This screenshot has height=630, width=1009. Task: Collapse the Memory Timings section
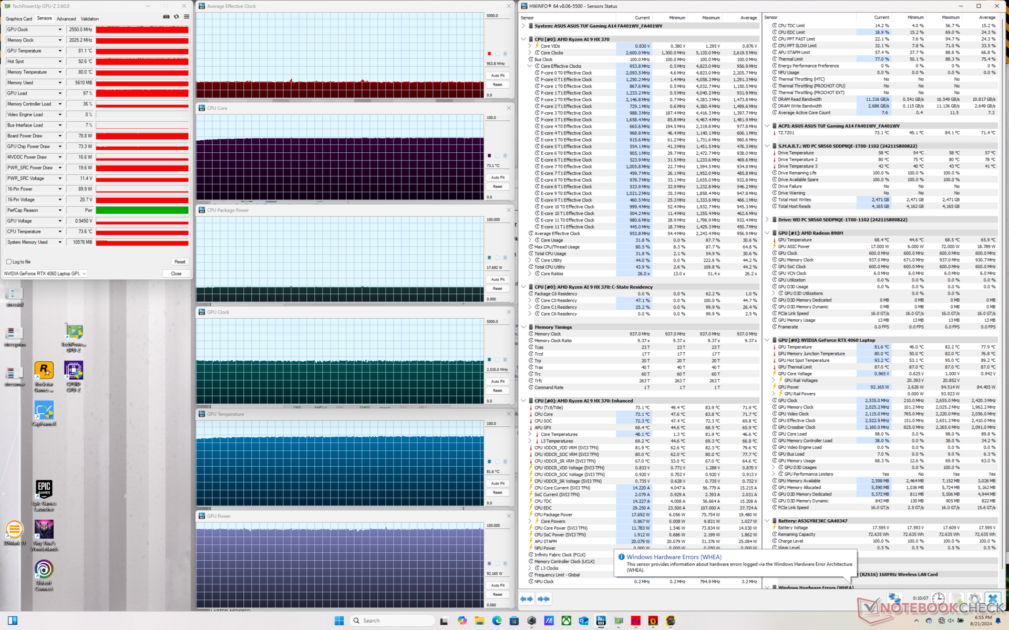pos(523,327)
